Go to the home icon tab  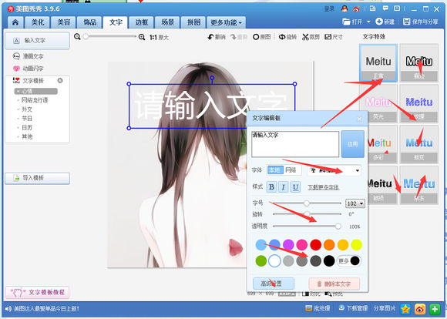pyautogui.click(x=15, y=22)
